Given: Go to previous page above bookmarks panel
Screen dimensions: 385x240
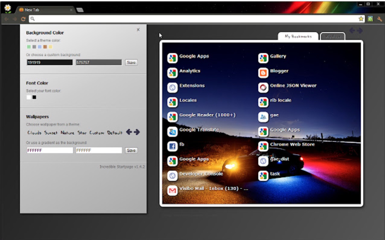Looking at the screenshot, I should pos(352,30).
